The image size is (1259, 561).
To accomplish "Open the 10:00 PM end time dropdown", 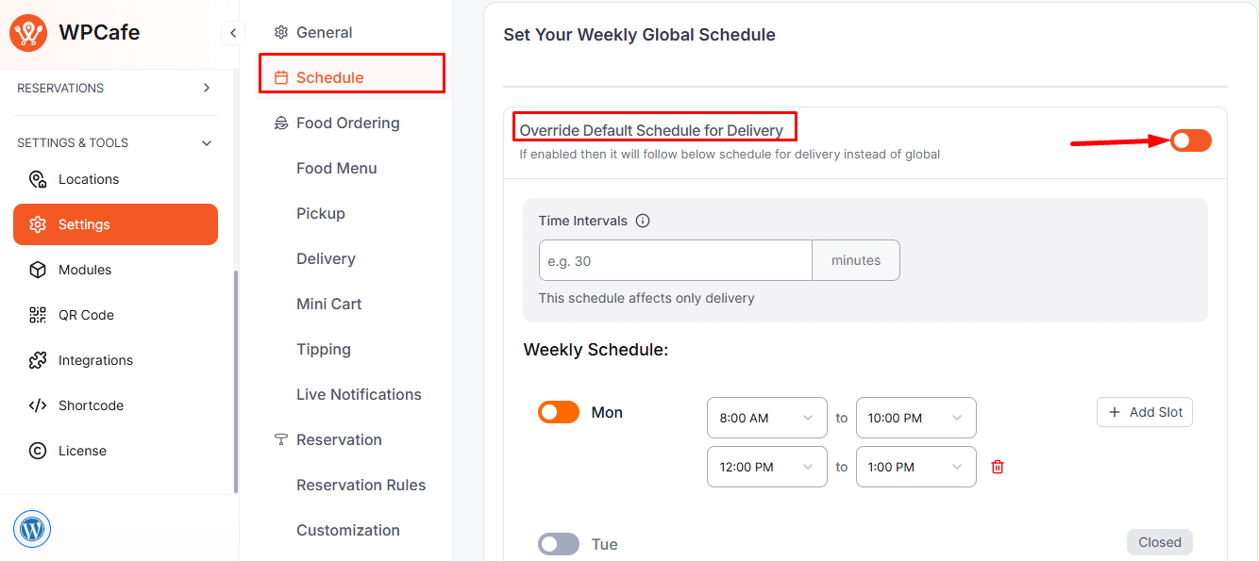I will (915, 418).
